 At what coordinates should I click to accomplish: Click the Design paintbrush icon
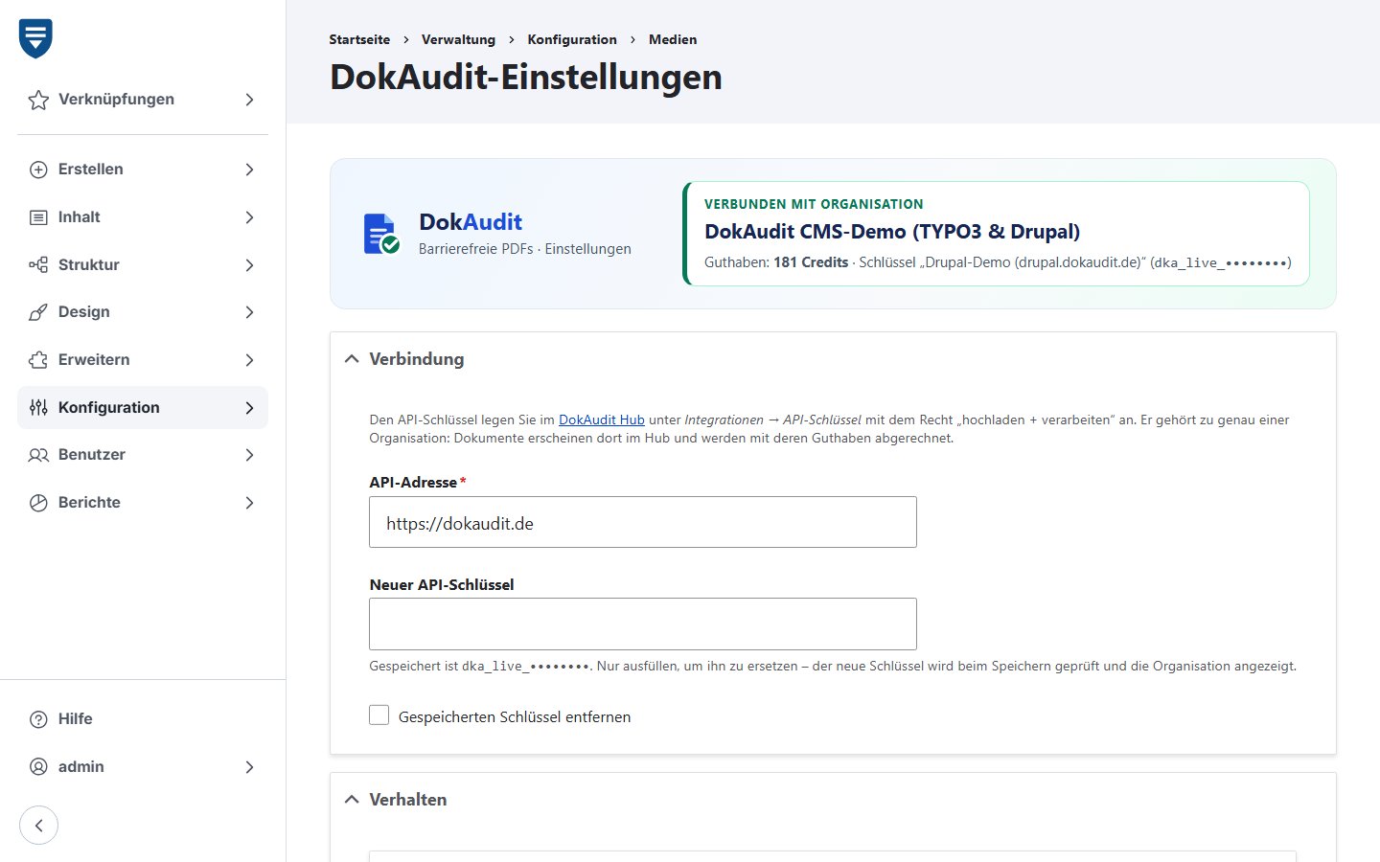(x=38, y=312)
